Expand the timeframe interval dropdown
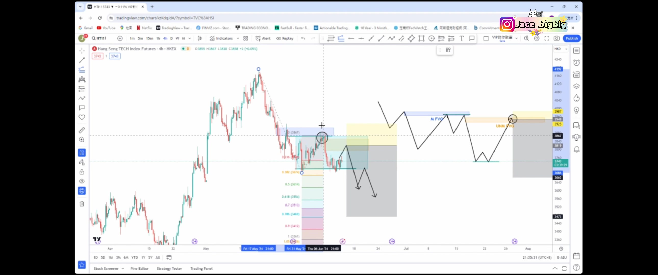This screenshot has width=658, height=275. point(189,38)
